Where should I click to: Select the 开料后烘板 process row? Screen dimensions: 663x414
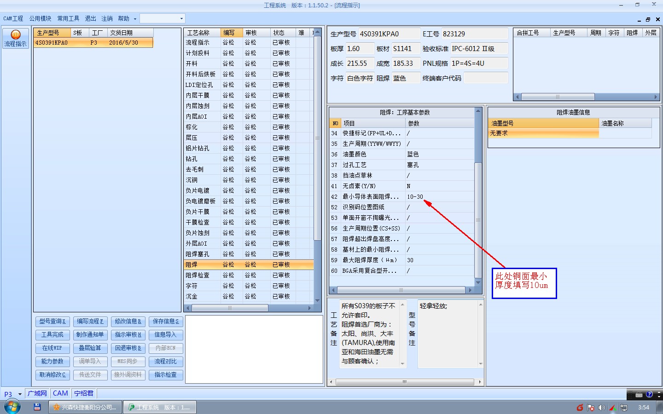click(249, 74)
